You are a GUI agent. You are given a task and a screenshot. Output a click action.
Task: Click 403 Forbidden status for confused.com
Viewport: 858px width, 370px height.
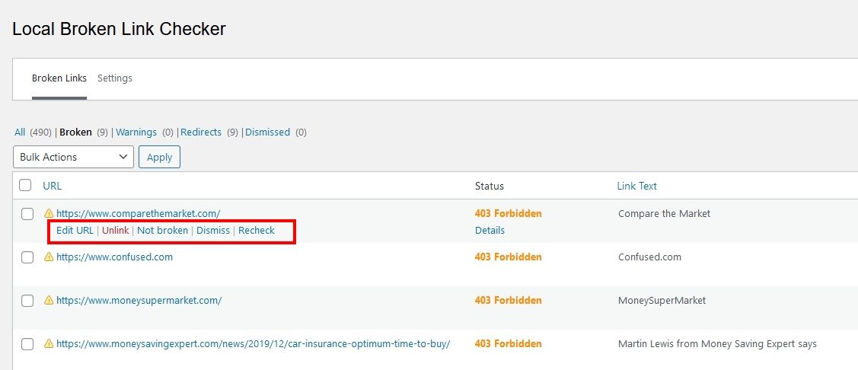(509, 257)
